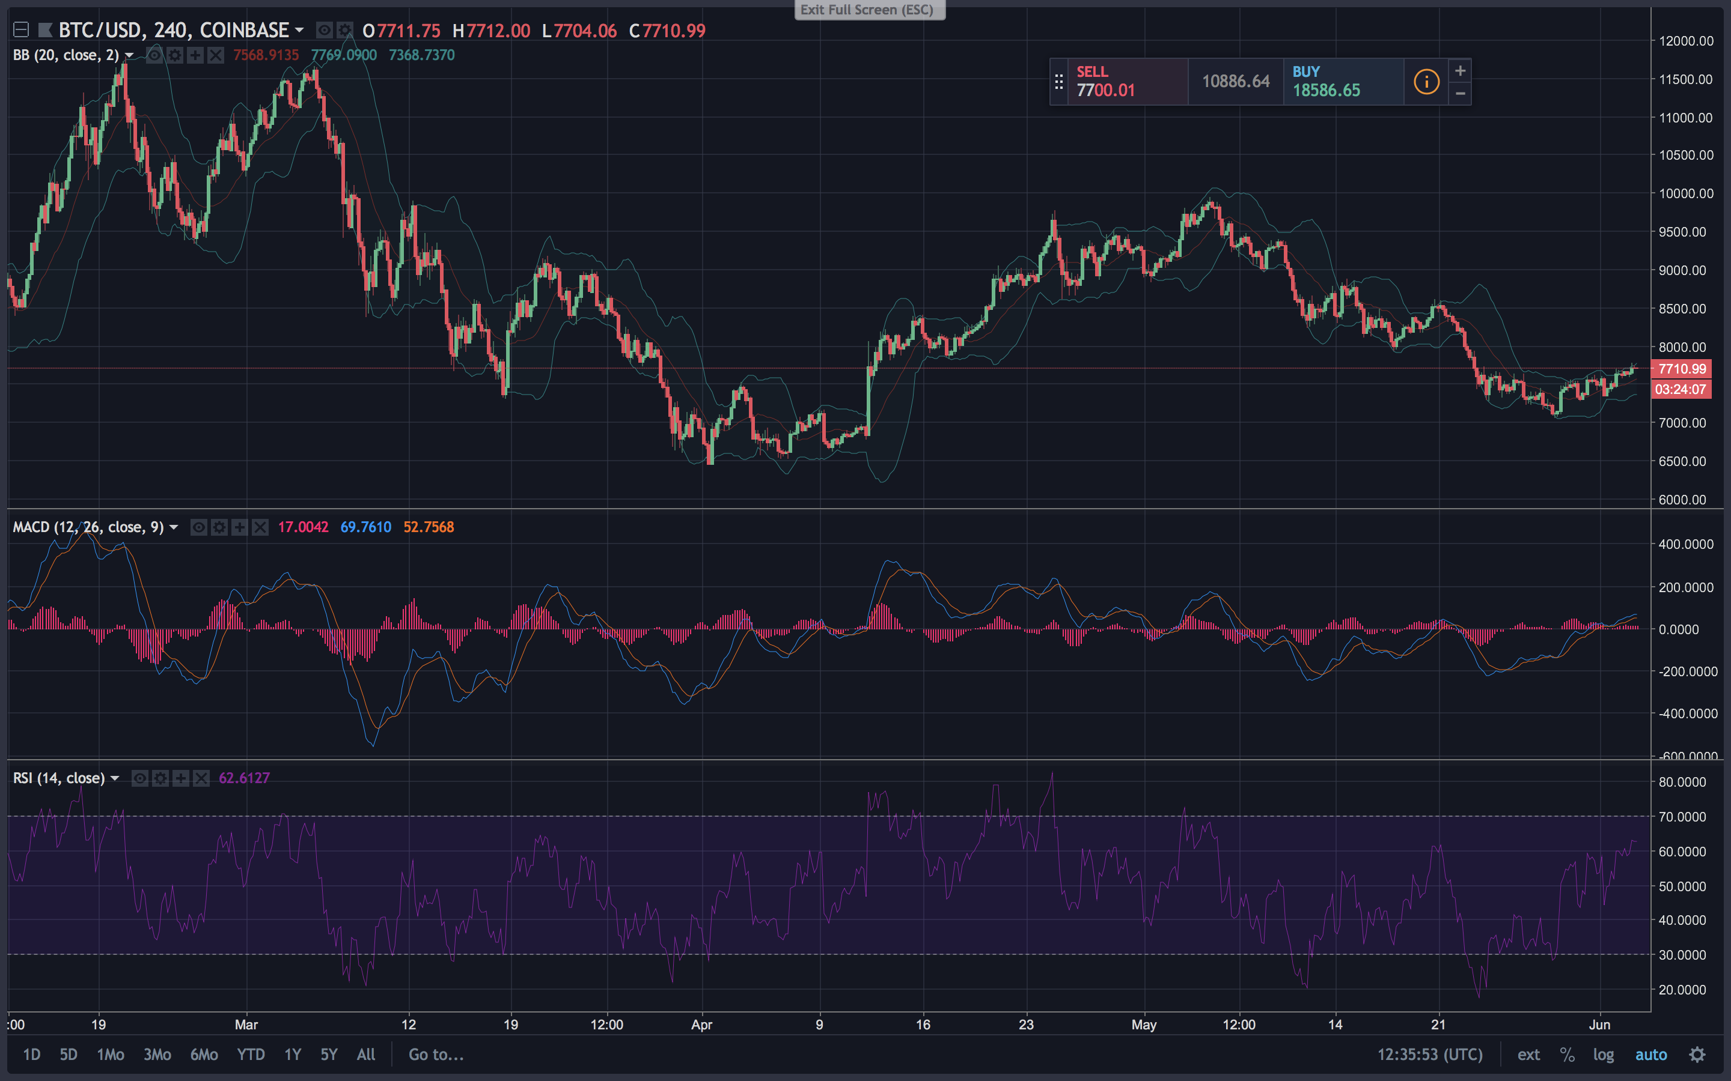The height and width of the screenshot is (1081, 1731).
Task: Click the 10000.00 price axis label
Action: click(1686, 194)
